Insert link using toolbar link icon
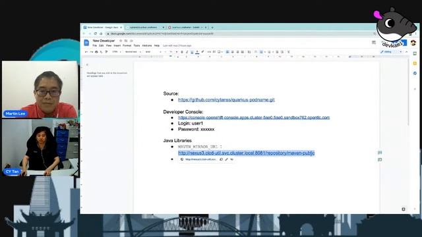The width and height of the screenshot is (422, 237). 209,51
